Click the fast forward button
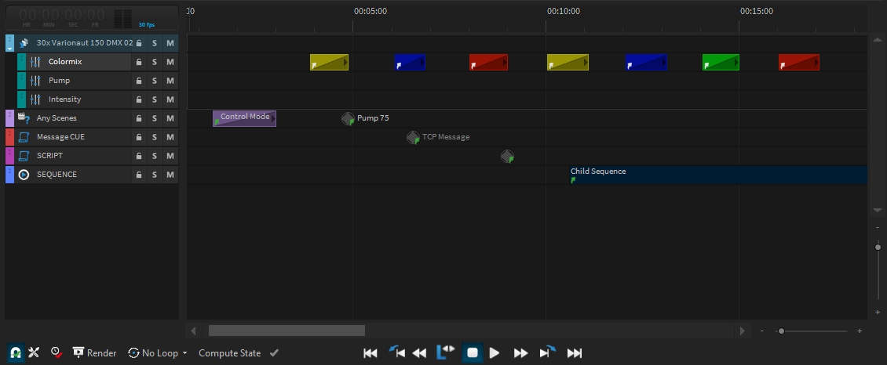The height and width of the screenshot is (365, 887). coord(520,353)
